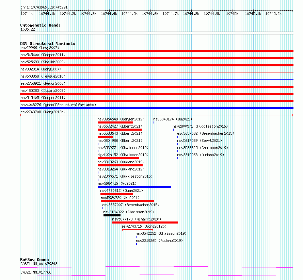Click the DGV Structural Variants track title
Screen dimensions: 303x280
coord(48,44)
